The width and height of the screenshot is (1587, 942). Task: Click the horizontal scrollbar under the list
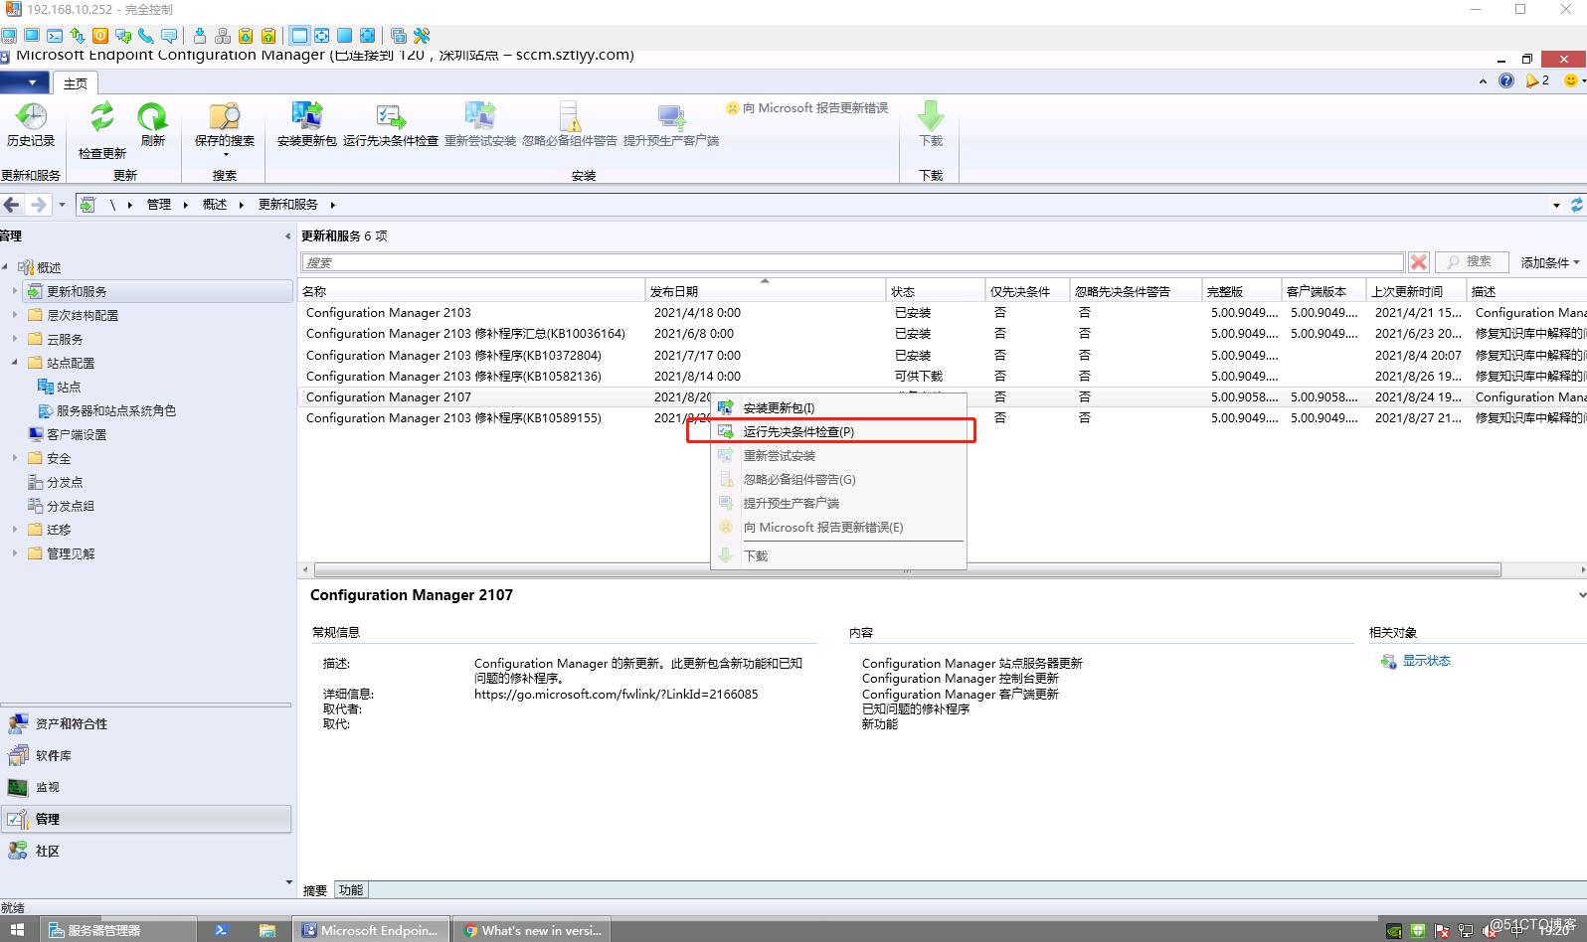[907, 570]
